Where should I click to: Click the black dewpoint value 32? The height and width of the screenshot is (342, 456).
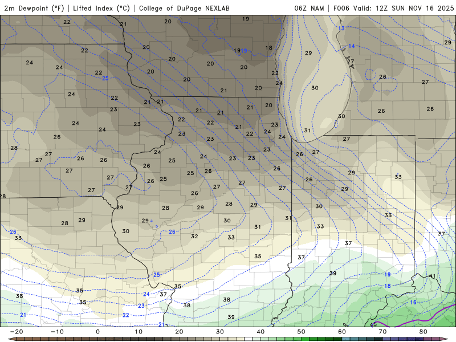point(194,236)
